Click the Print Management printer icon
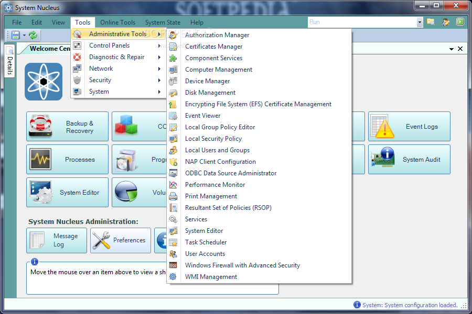Viewport: 472px width, 314px height. [173, 196]
